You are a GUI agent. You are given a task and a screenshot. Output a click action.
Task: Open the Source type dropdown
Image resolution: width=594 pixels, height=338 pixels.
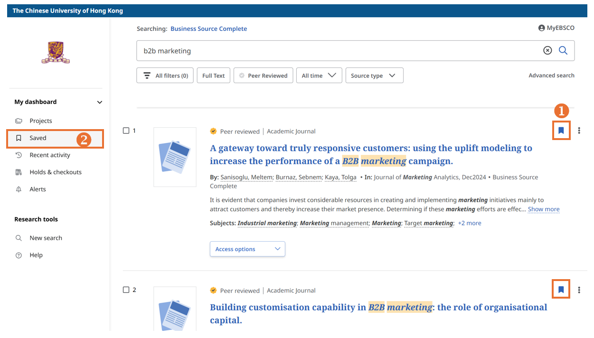click(374, 75)
